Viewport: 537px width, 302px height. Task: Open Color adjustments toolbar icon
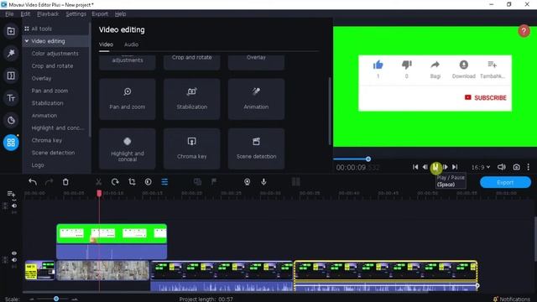click(x=148, y=182)
